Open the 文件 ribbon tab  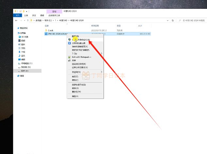coord(18,15)
